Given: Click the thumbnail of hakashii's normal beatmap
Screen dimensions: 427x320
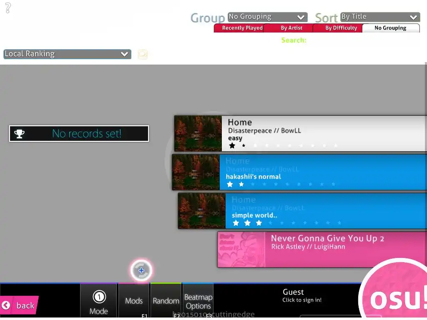Looking at the screenshot, I should pyautogui.click(x=196, y=172).
